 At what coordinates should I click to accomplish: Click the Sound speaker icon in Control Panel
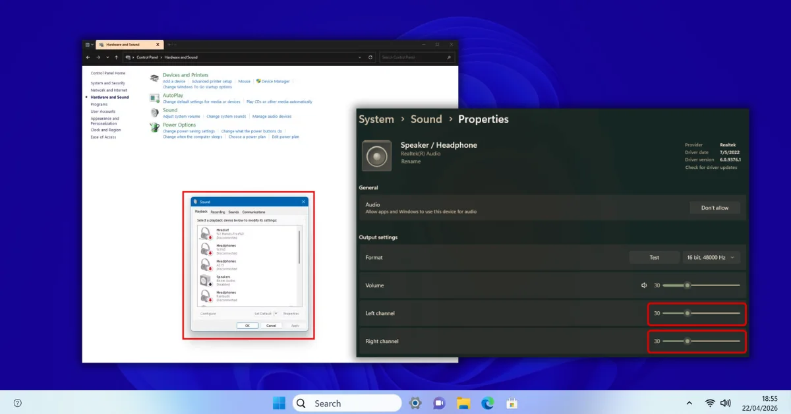click(x=153, y=113)
